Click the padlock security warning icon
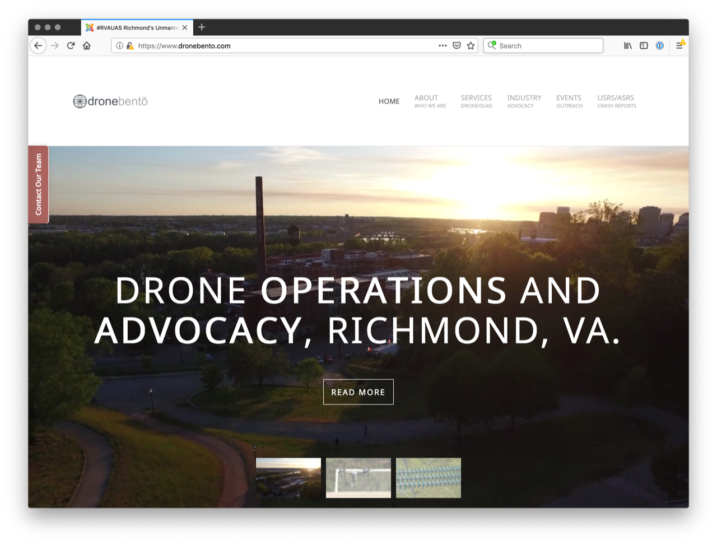This screenshot has width=717, height=545. point(130,46)
